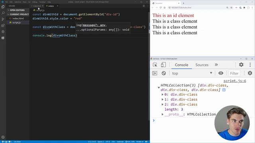Click the script.js breadcrumb above the editor
This screenshot has height=143, width=255.
39,10
